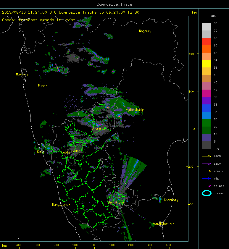Click the Shorapur radar label
The height and width of the screenshot is (249, 229).
pyautogui.click(x=100, y=128)
